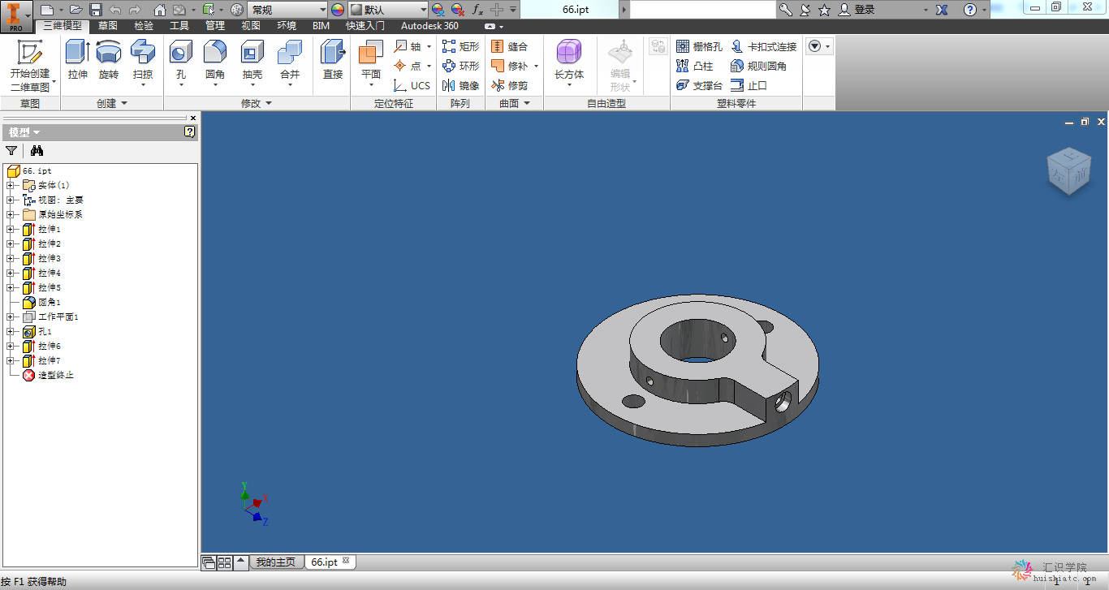Select the freeform Box (长方体) tool
The height and width of the screenshot is (590, 1109).
coord(569,62)
